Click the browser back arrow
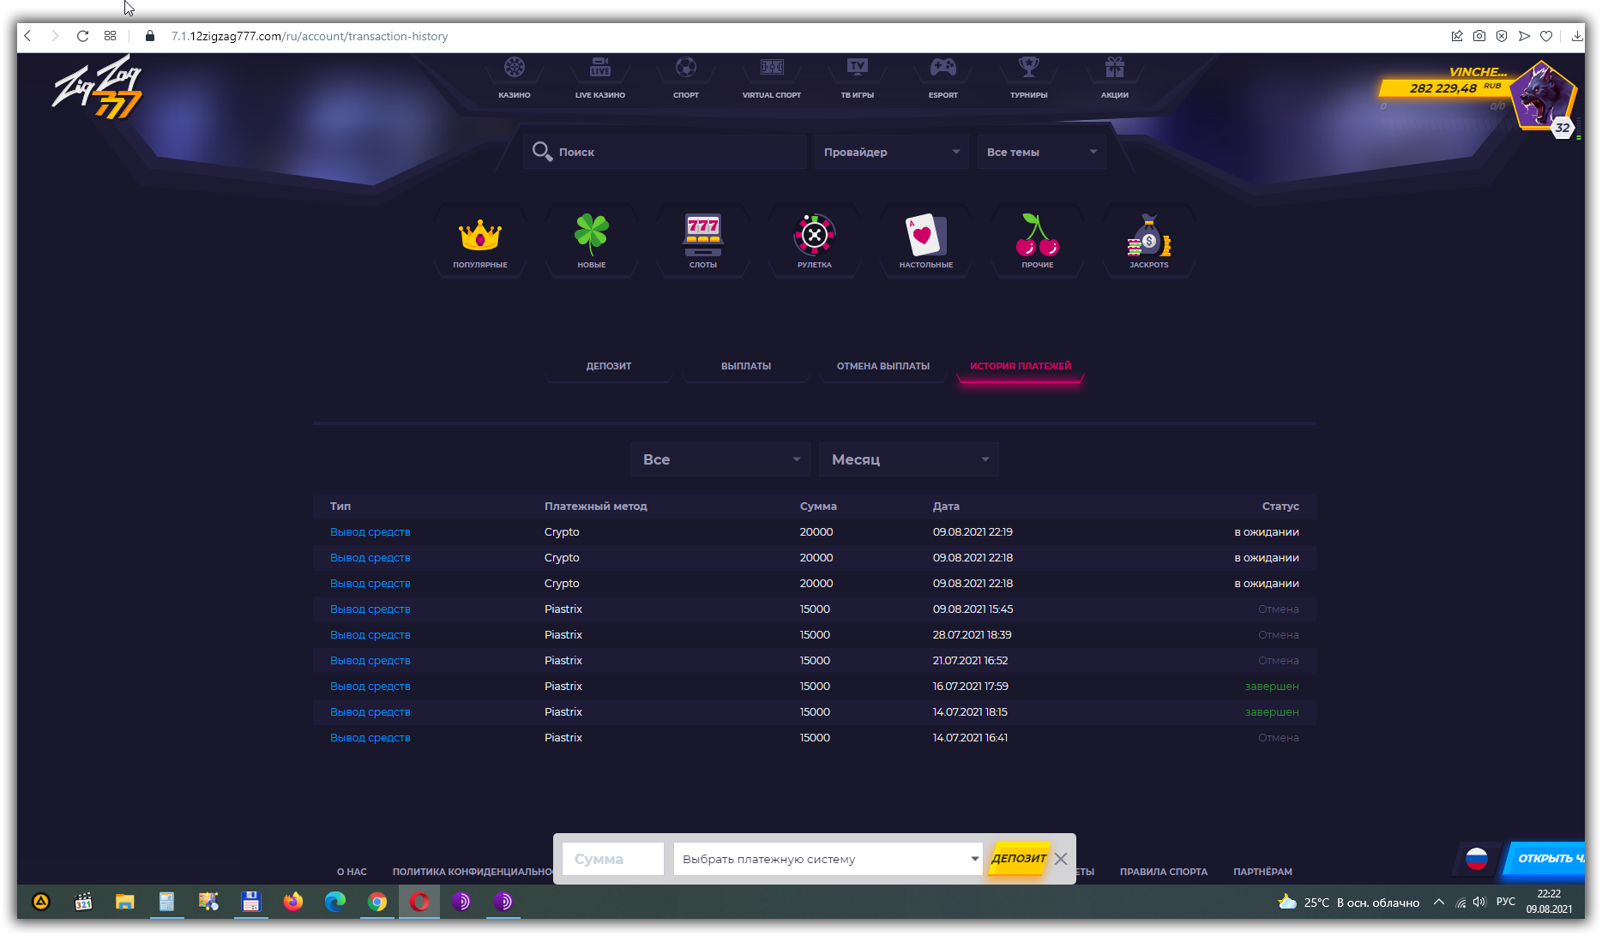 pyautogui.click(x=28, y=36)
